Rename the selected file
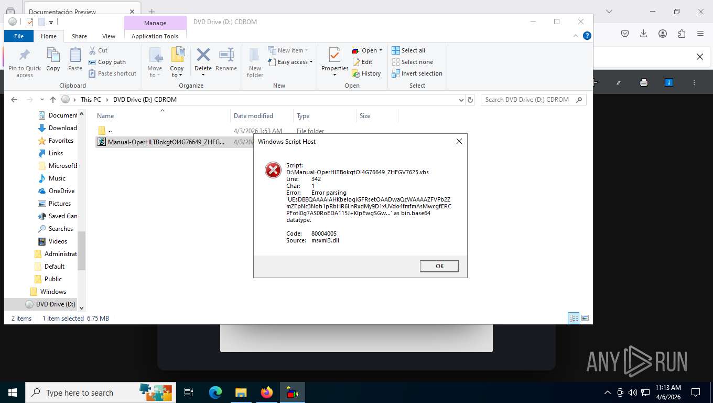The image size is (713, 403). [x=226, y=59]
